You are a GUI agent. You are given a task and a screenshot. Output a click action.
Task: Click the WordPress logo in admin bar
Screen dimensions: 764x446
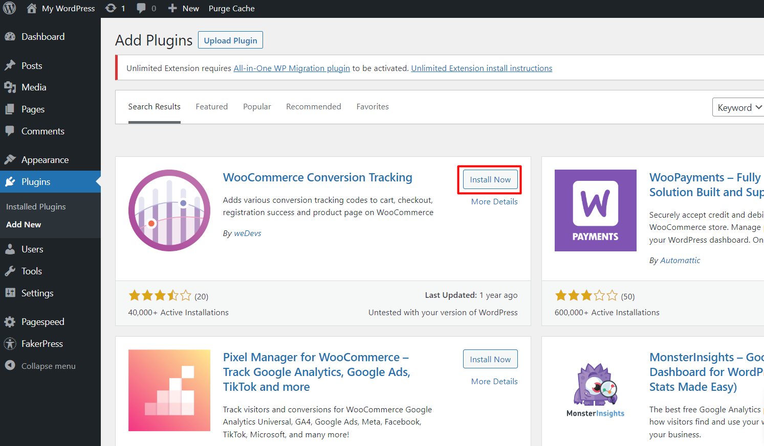pyautogui.click(x=9, y=8)
